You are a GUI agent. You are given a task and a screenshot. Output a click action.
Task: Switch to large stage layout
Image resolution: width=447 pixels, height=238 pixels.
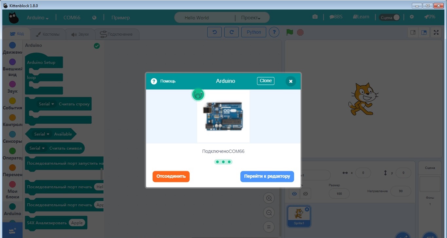pos(424,32)
